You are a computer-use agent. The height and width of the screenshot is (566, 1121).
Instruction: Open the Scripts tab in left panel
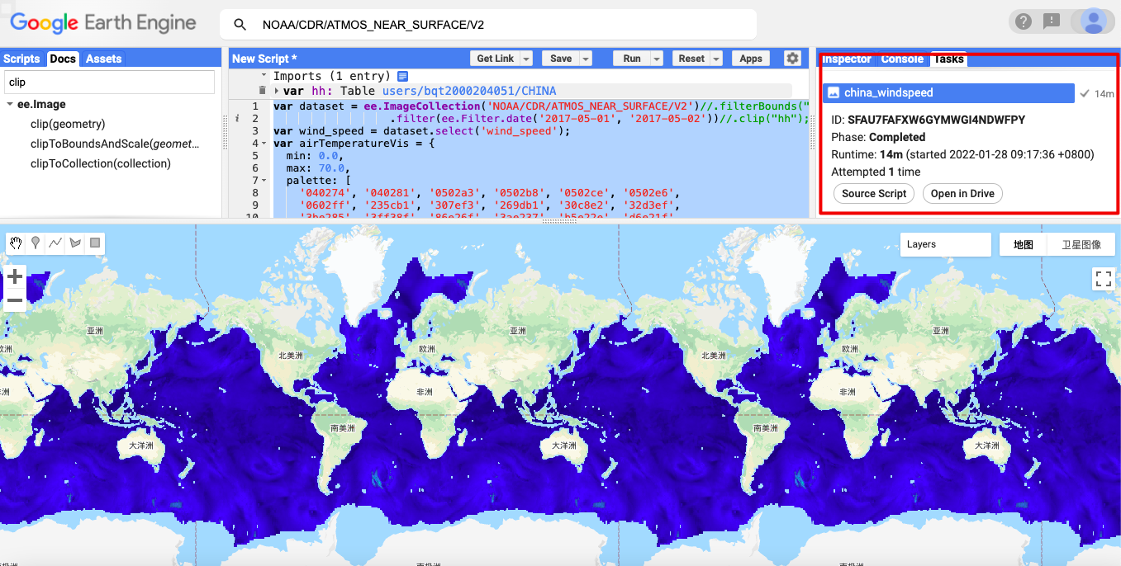coord(21,59)
